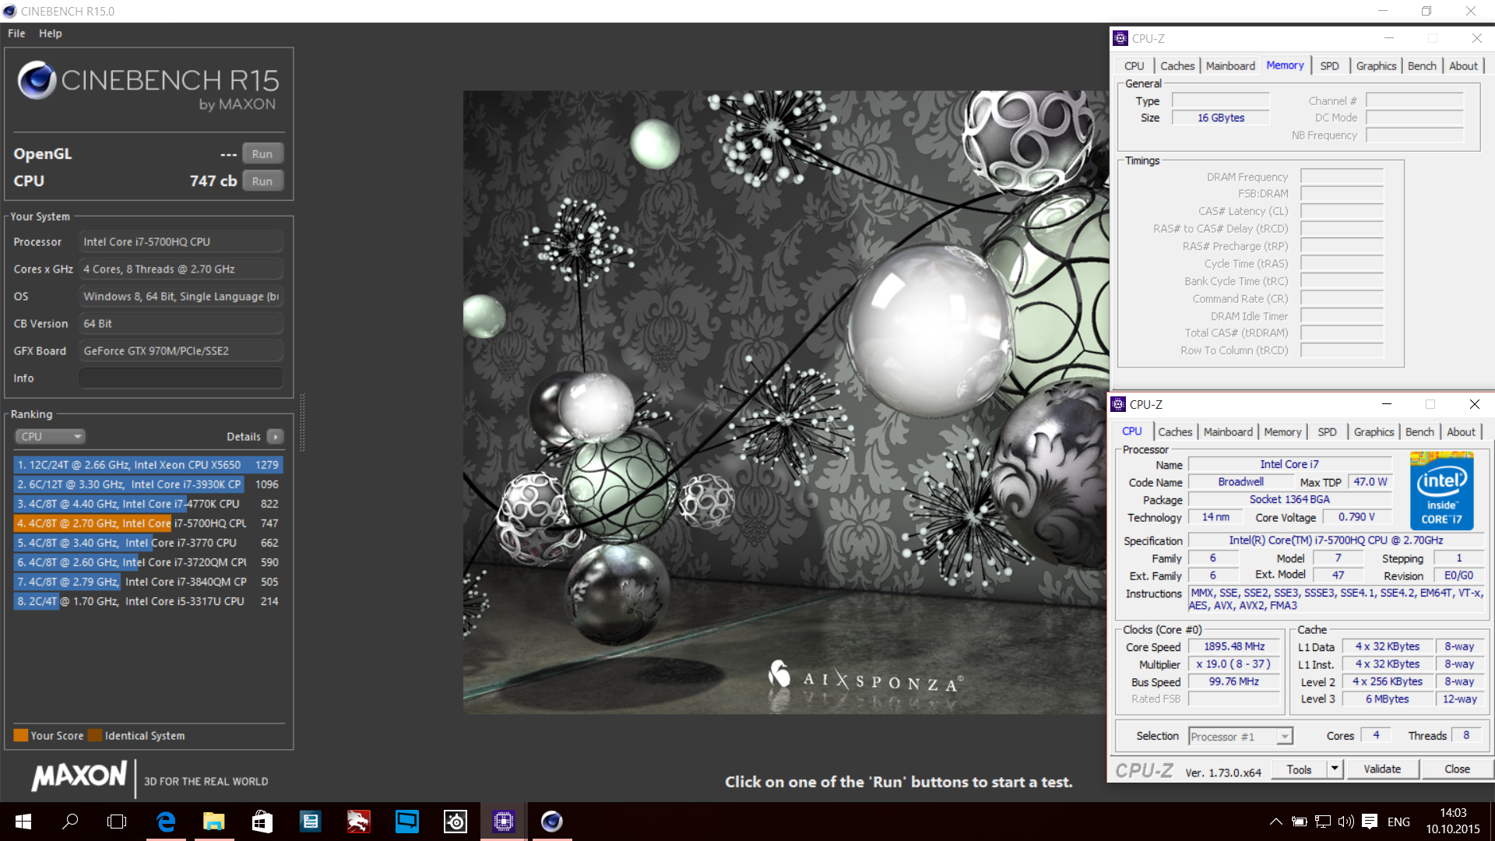Click the upper CPU-Z window title icon
The height and width of the screenshot is (841, 1495).
tap(1120, 38)
